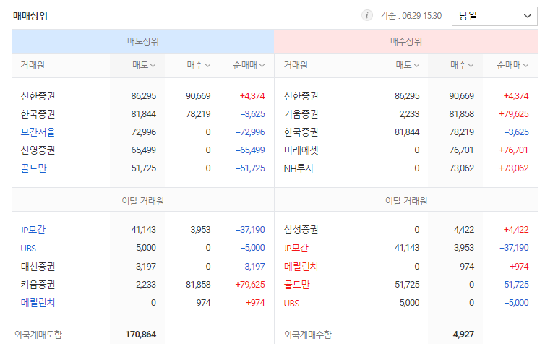Sort 매수상위 table by 매수 column
This screenshot has width=545, height=344.
(x=462, y=65)
